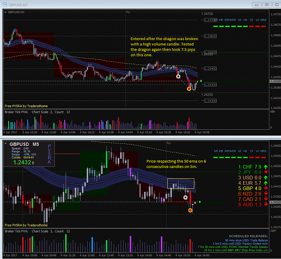Minimize the GBPUSD,M1 chart window
The image size is (281, 259).
(256, 5)
